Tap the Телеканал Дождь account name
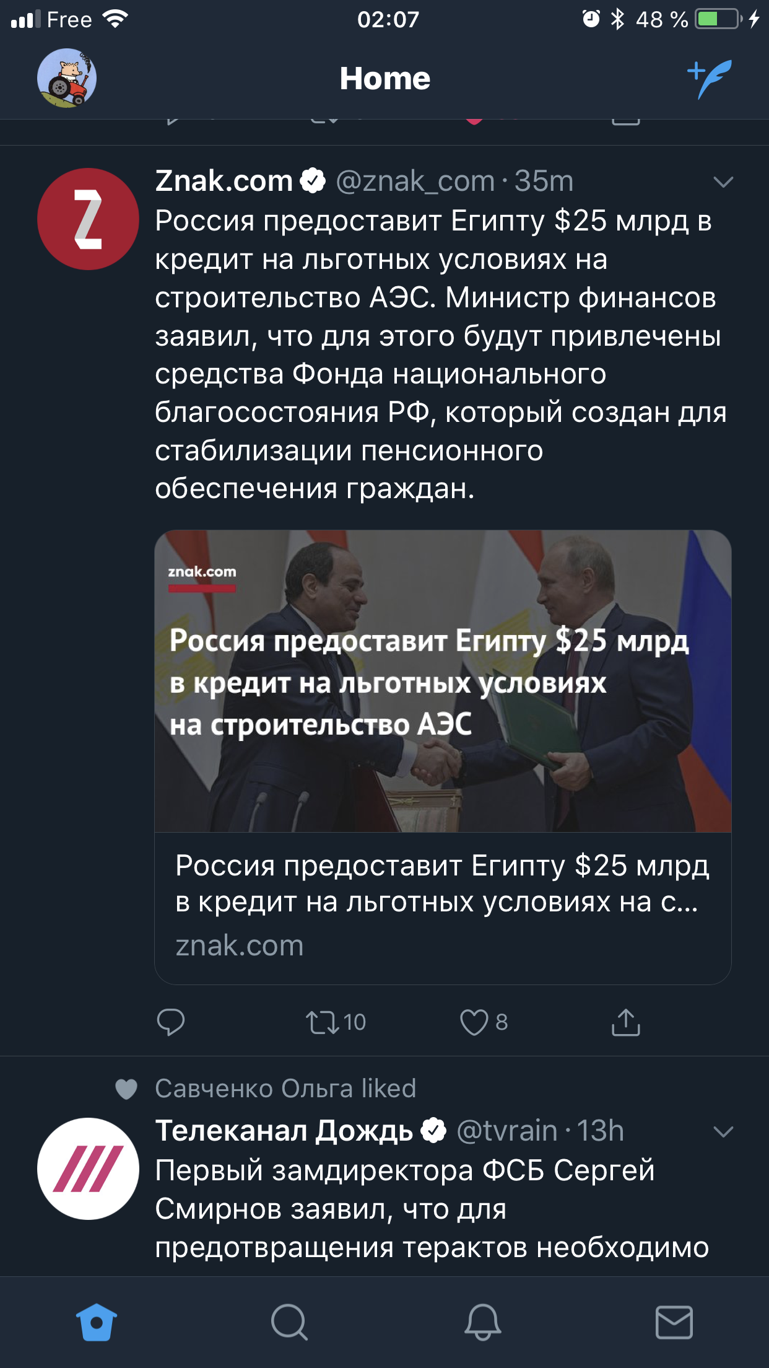 (x=284, y=1131)
